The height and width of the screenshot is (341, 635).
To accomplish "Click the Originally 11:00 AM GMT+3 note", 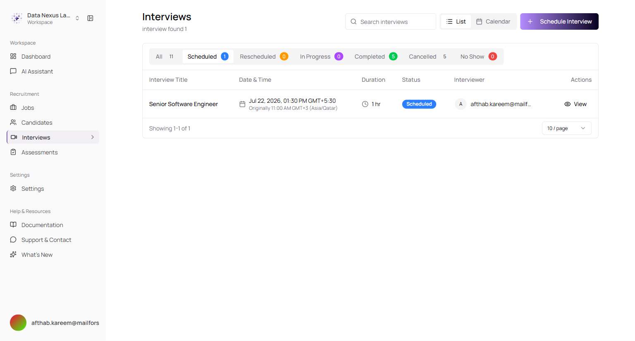I will click(293, 108).
